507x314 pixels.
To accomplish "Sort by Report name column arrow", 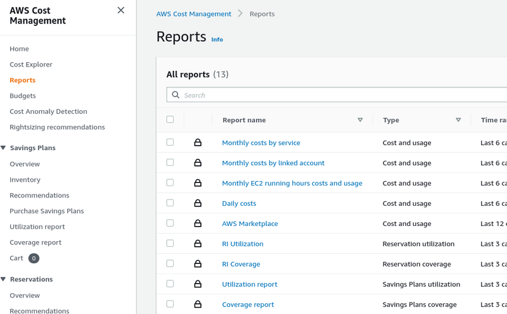I will tap(360, 120).
